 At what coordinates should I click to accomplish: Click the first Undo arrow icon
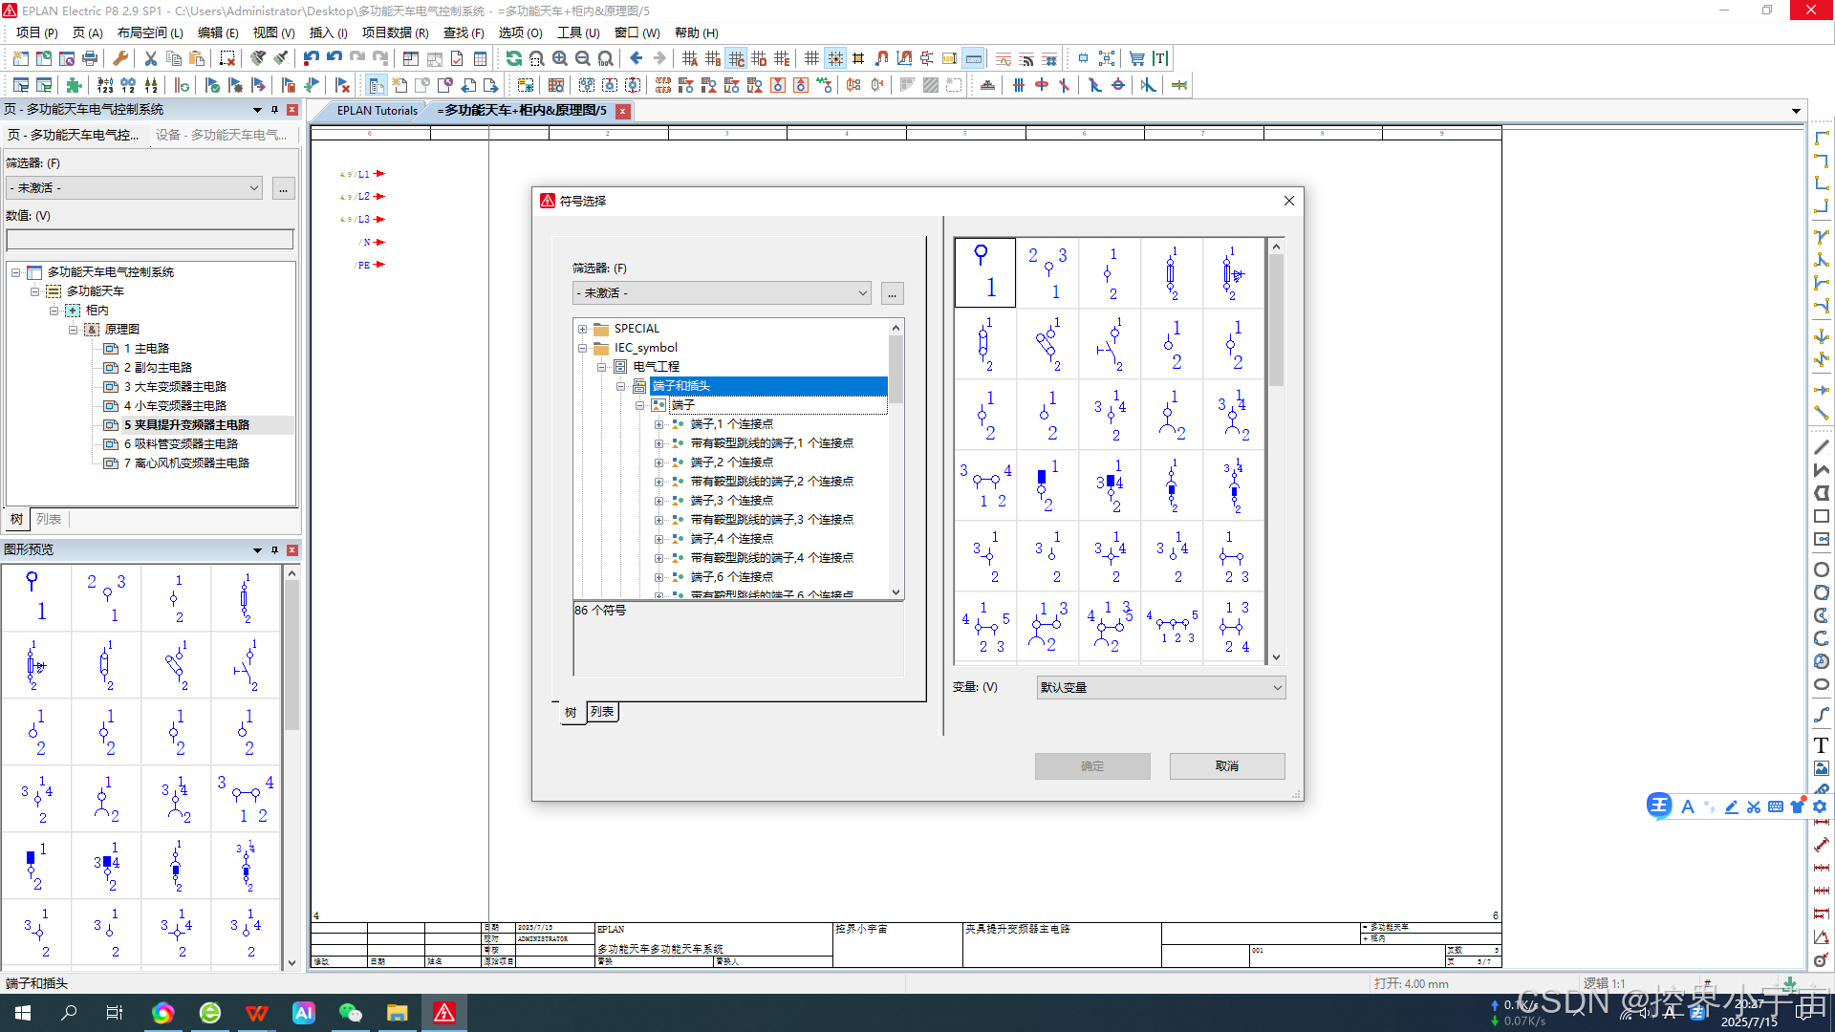point(312,58)
